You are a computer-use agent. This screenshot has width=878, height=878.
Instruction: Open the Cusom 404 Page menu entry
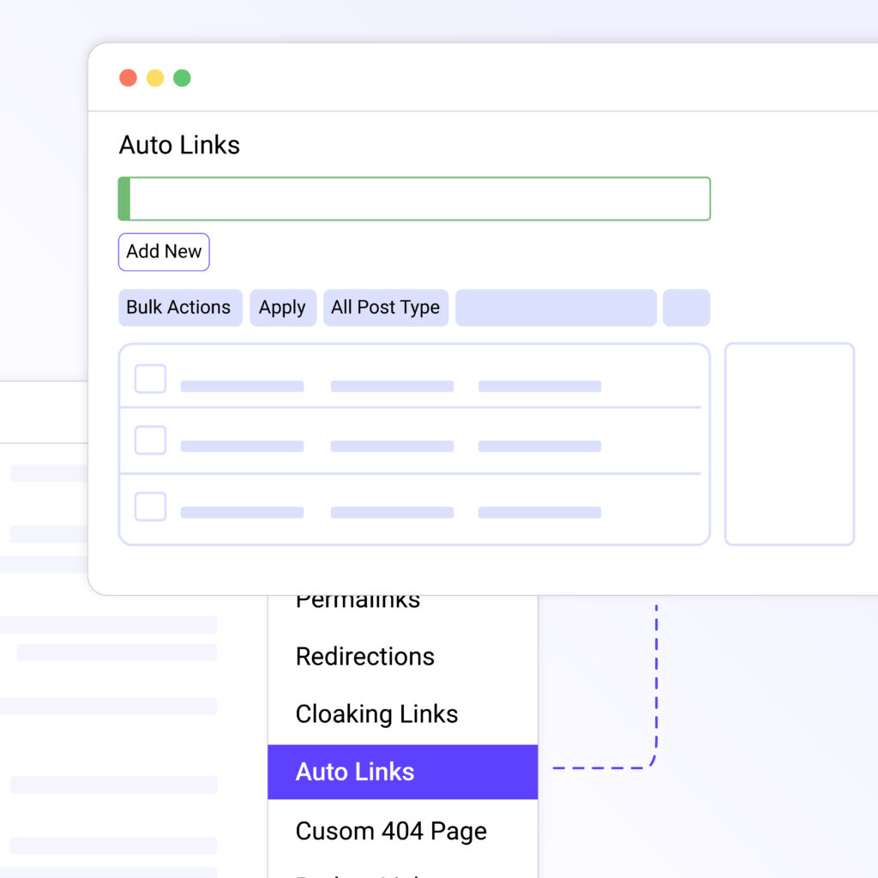pyautogui.click(x=391, y=831)
